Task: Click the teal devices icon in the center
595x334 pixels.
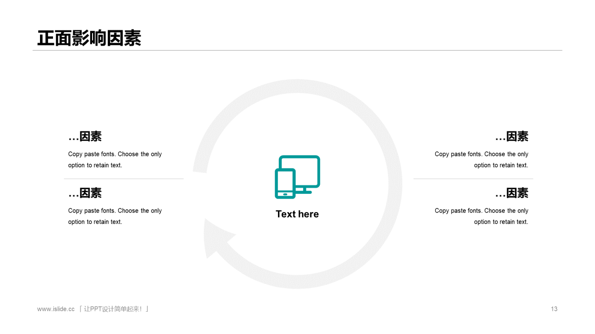Action: pyautogui.click(x=297, y=177)
